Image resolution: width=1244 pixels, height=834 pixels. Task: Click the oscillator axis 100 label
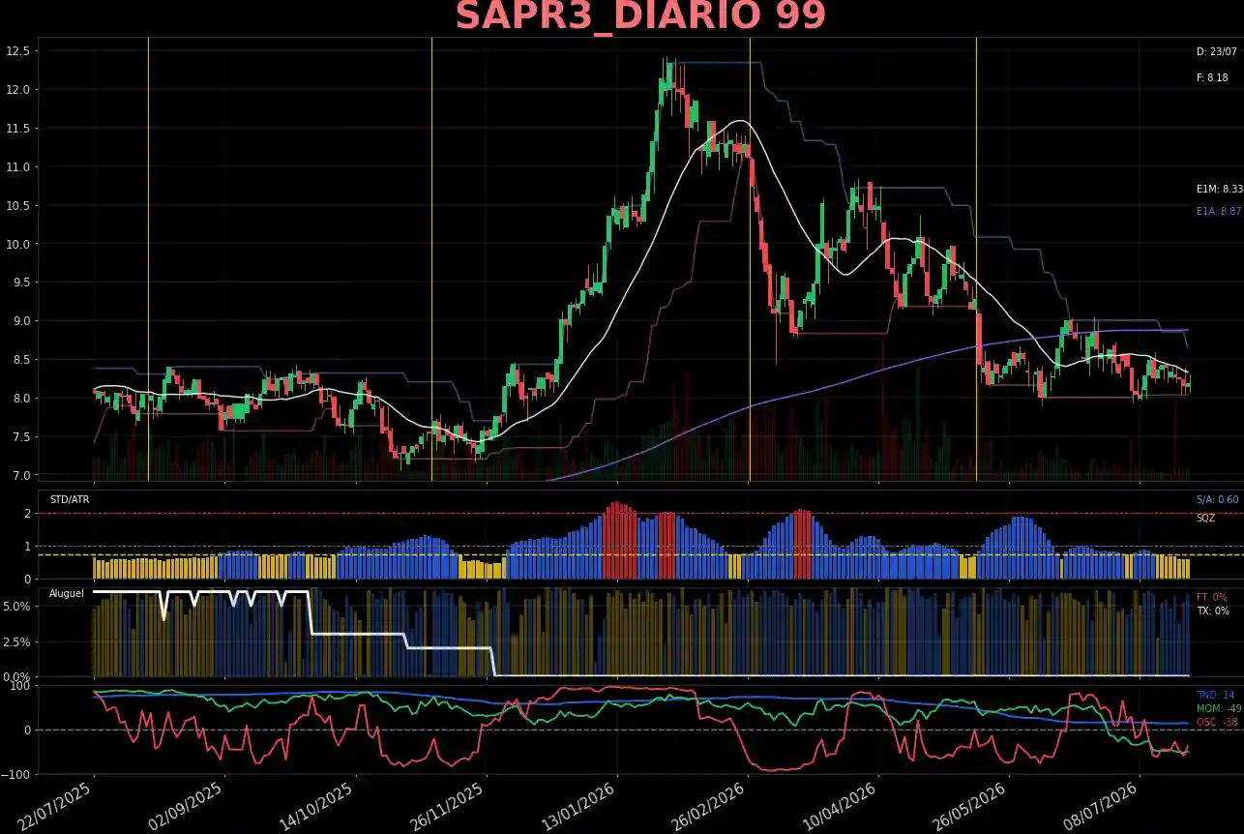tap(20, 687)
